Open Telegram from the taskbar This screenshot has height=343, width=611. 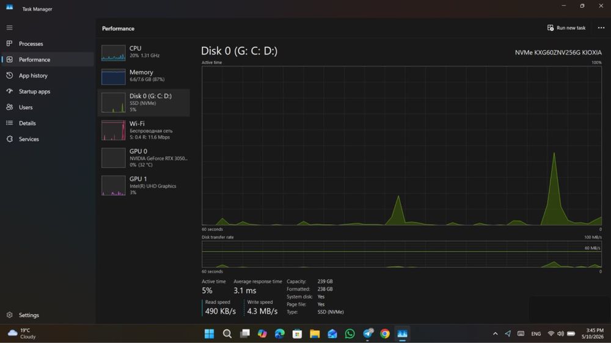pyautogui.click(x=367, y=334)
